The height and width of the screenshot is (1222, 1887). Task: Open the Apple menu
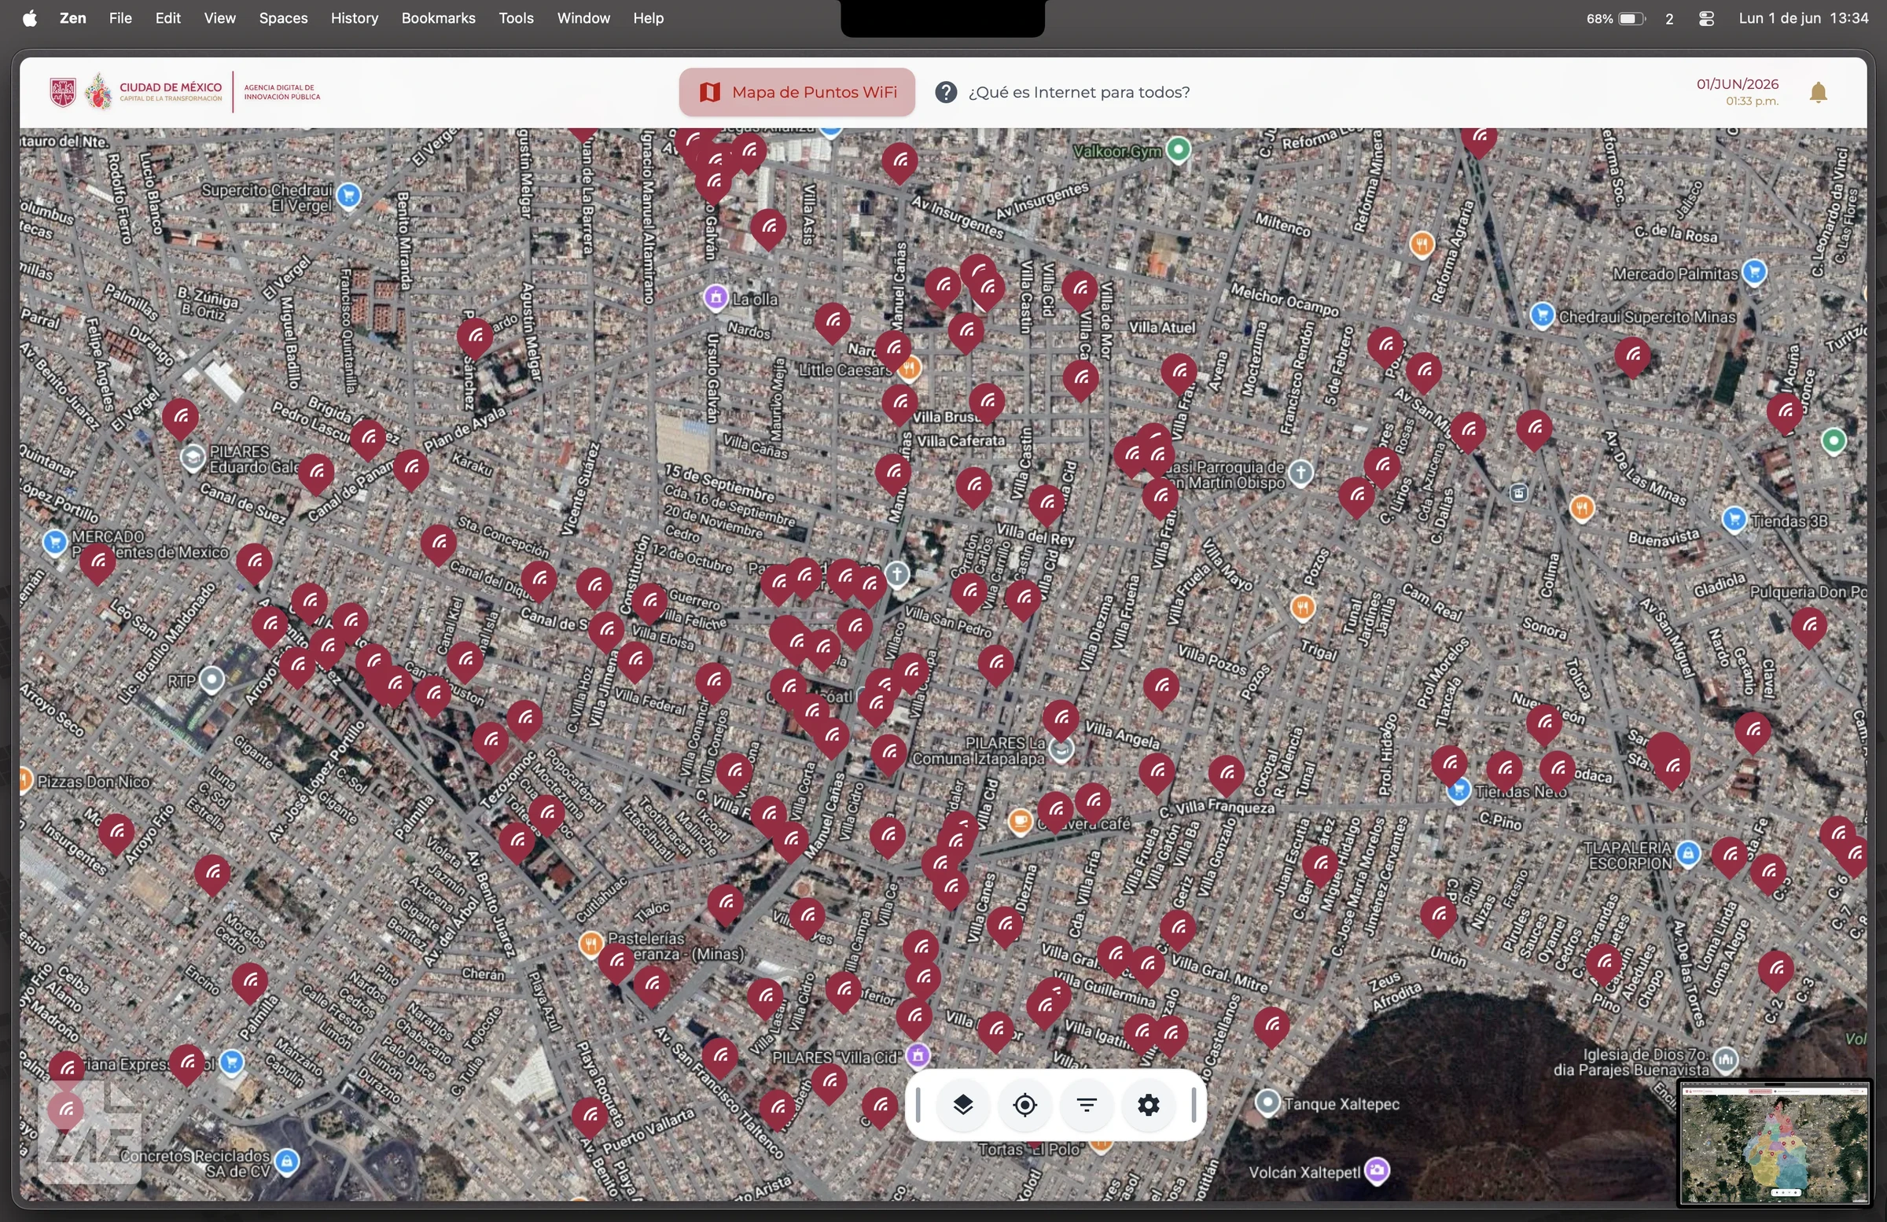(x=29, y=17)
